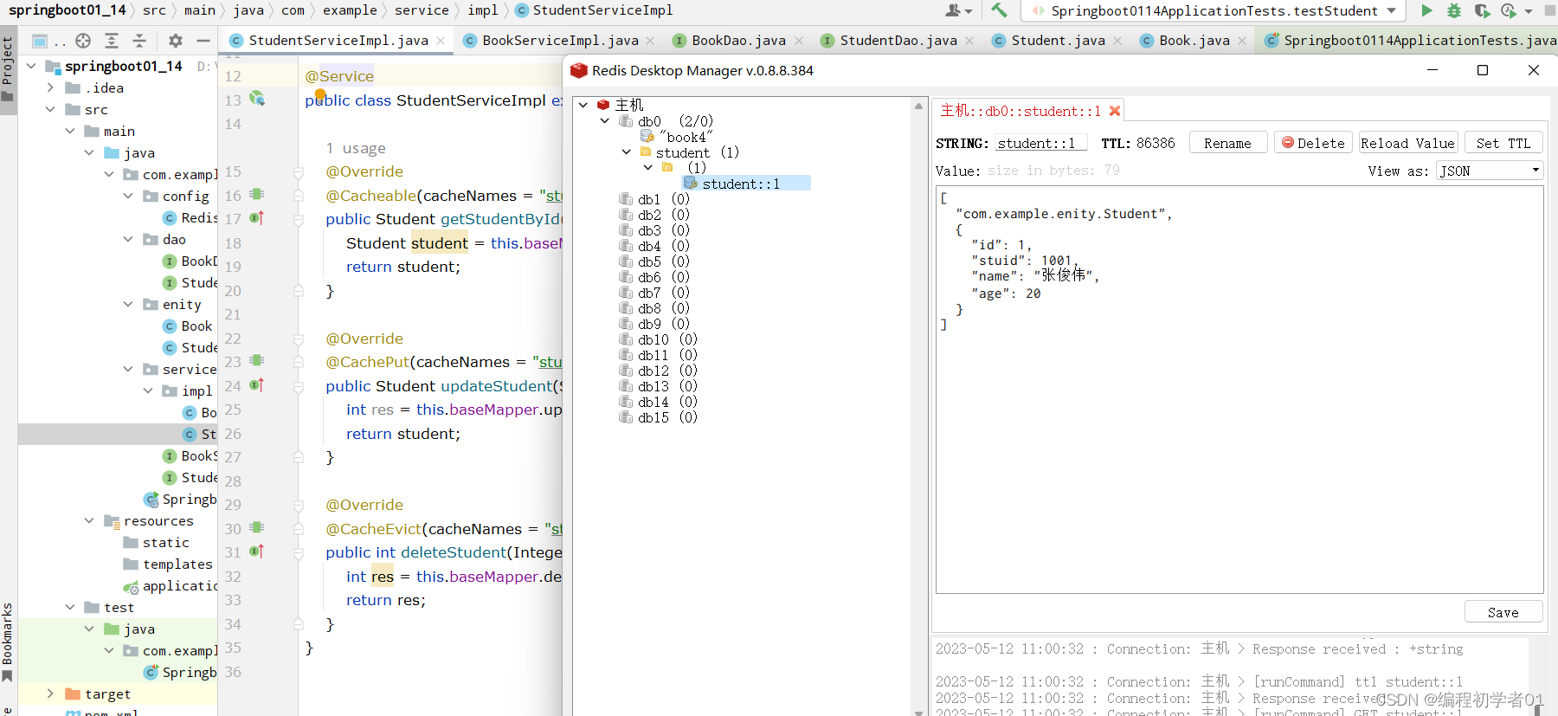Image resolution: width=1558 pixels, height=716 pixels.
Task: Click implements-method gutter icon line 31
Action: pos(257,552)
